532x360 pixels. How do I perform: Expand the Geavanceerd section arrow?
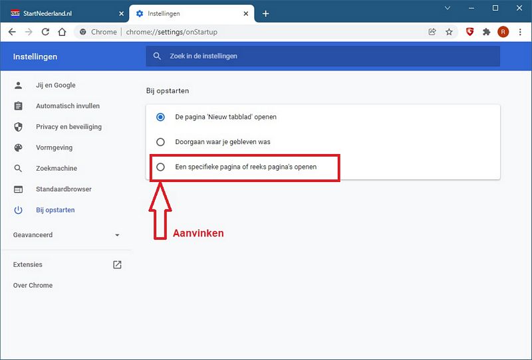tap(117, 235)
